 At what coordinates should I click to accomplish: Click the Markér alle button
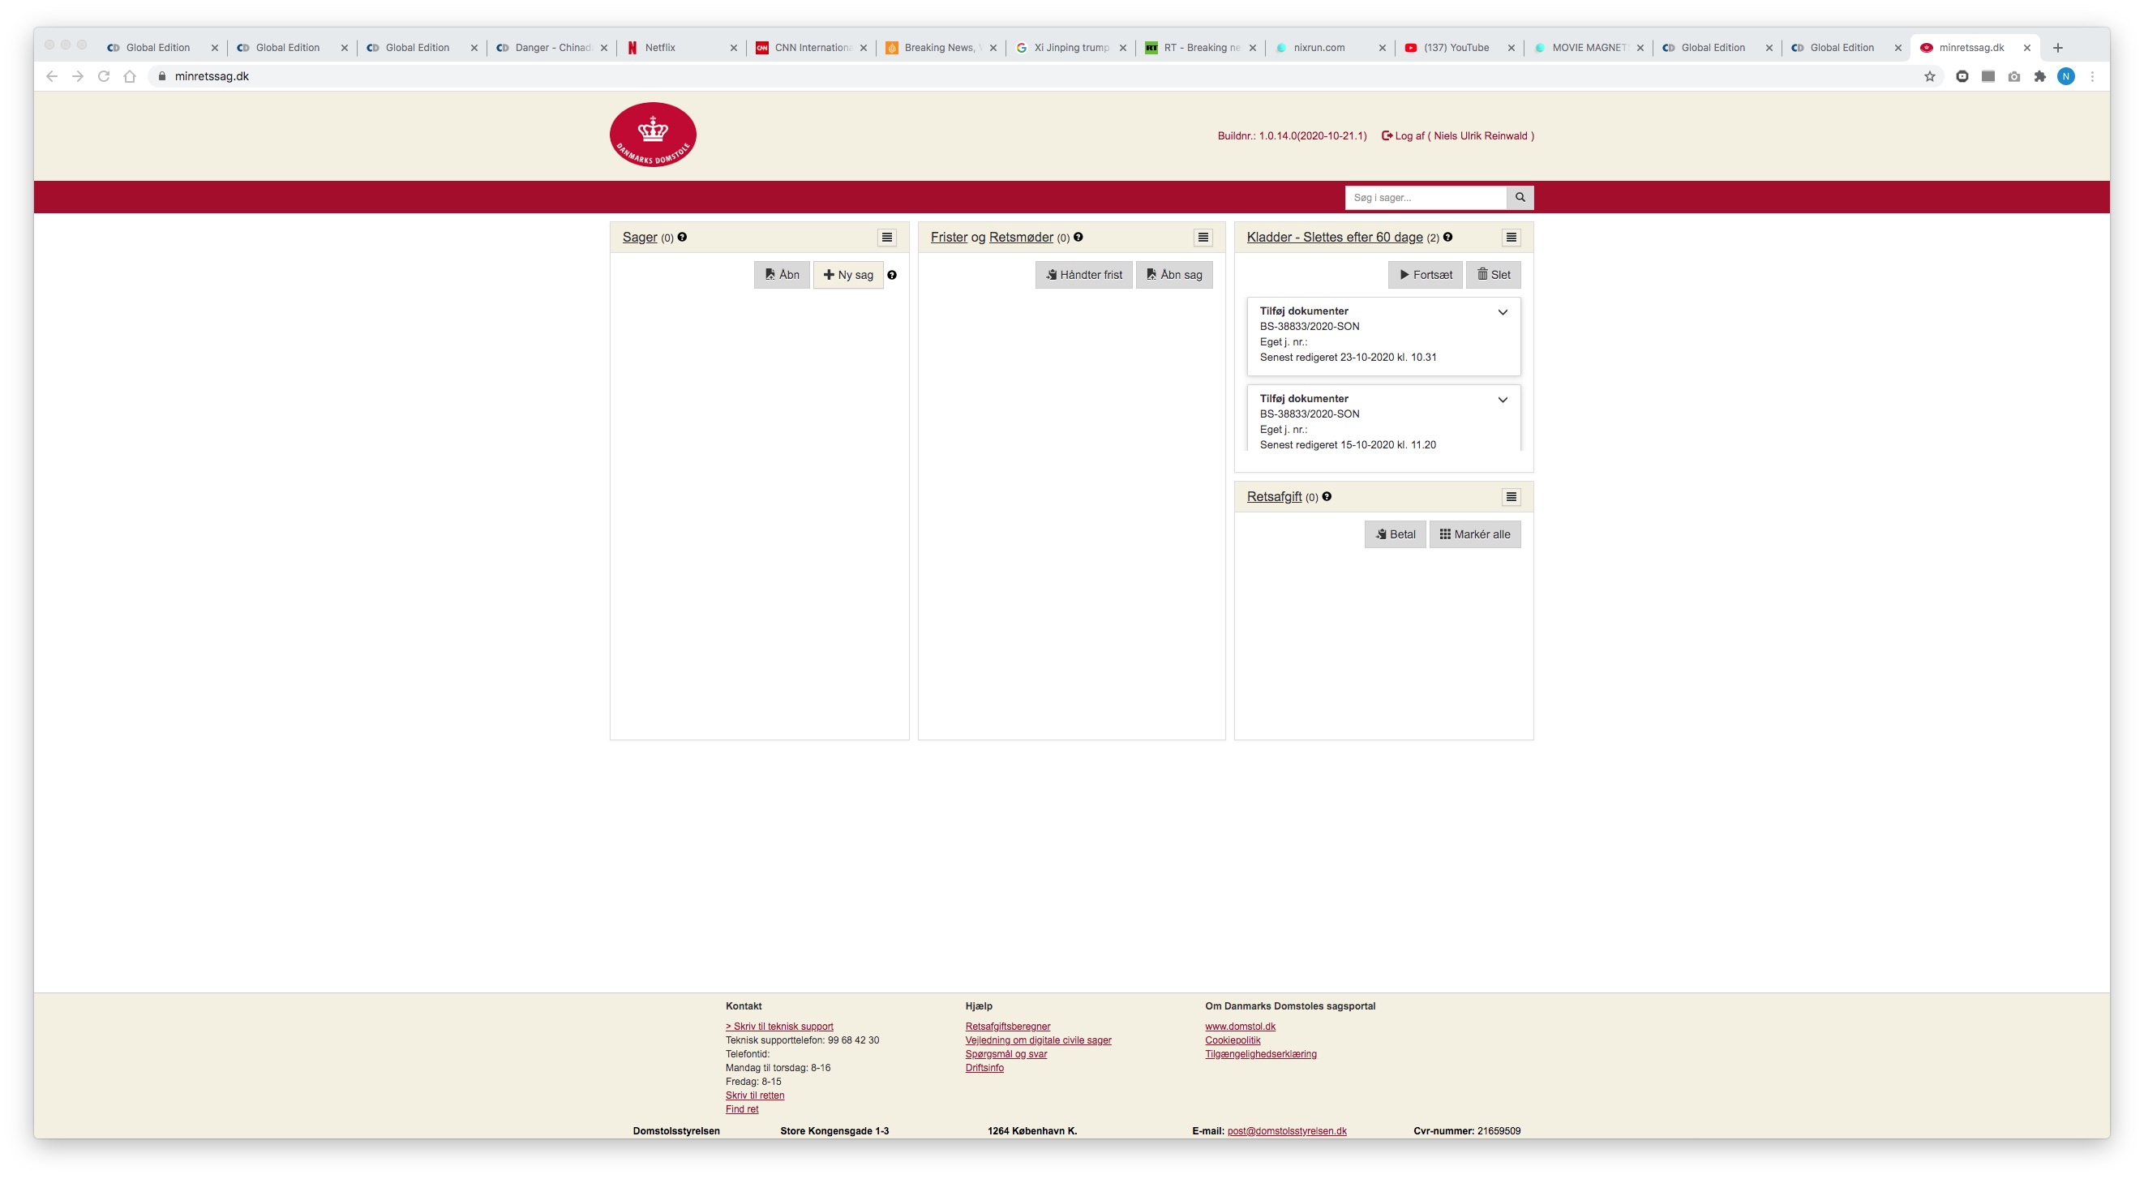[1475, 534]
